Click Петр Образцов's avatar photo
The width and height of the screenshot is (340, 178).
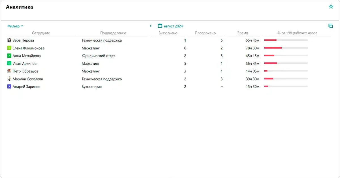coord(9,71)
